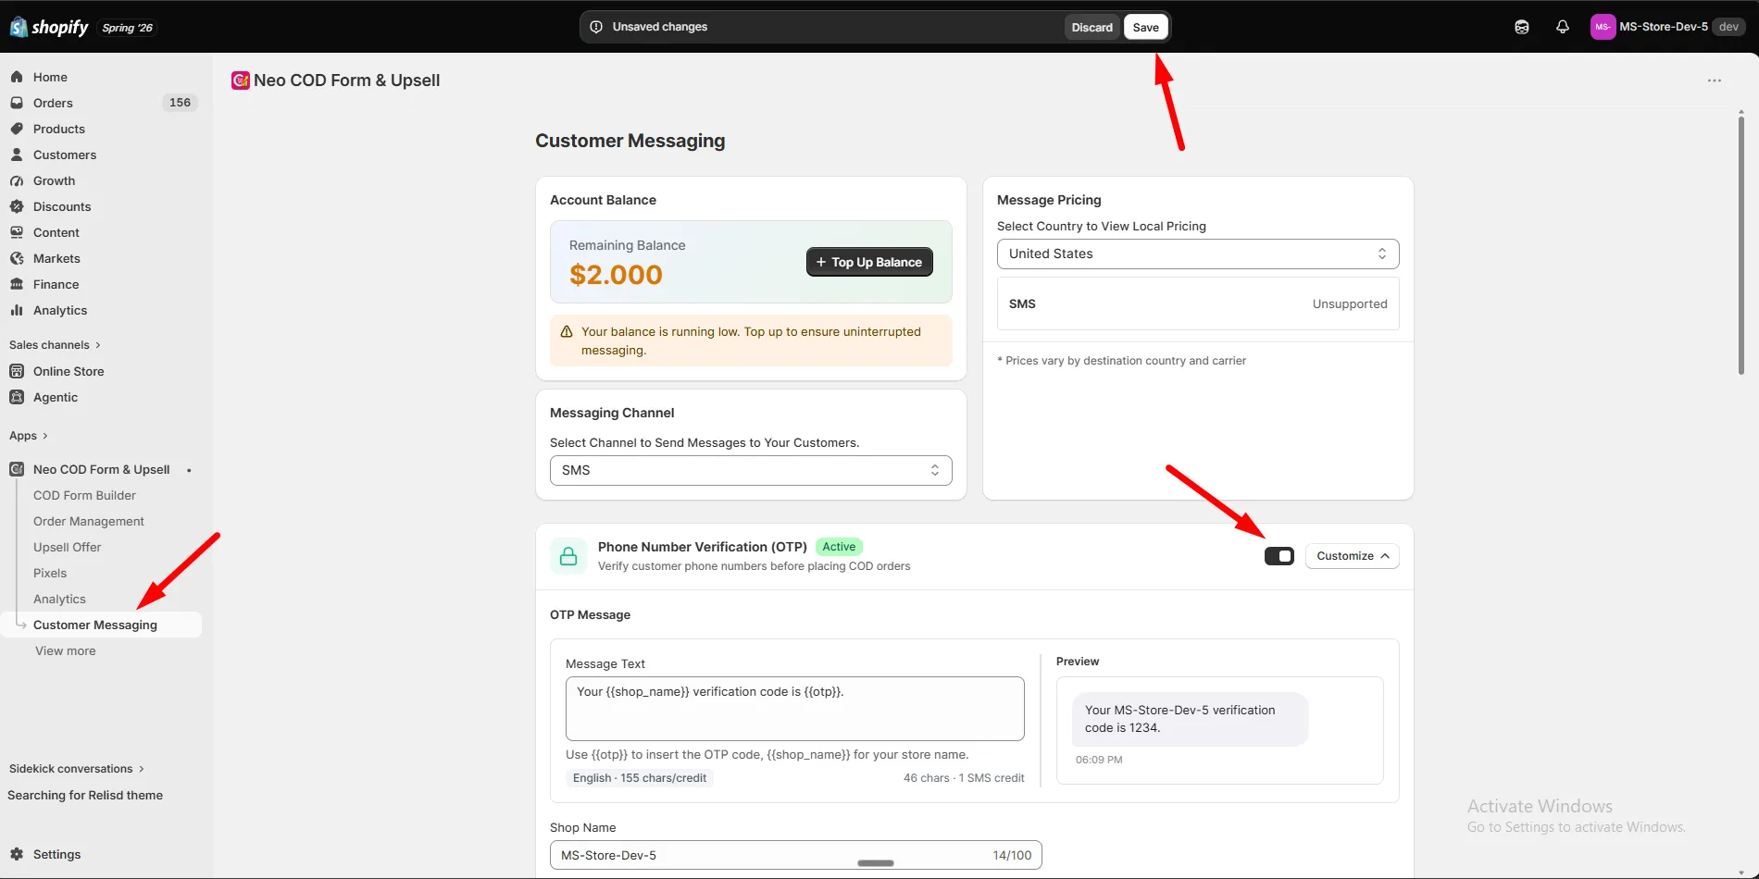The height and width of the screenshot is (879, 1759).
Task: Click the Orders icon in sidebar
Action: coord(17,103)
